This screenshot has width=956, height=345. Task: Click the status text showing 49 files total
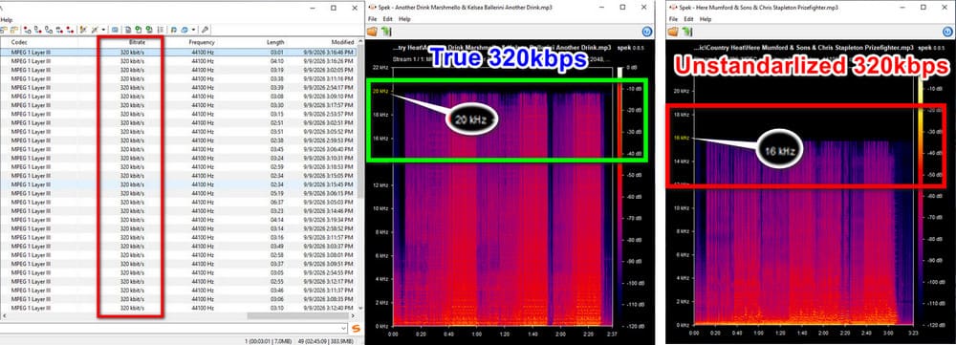click(327, 340)
